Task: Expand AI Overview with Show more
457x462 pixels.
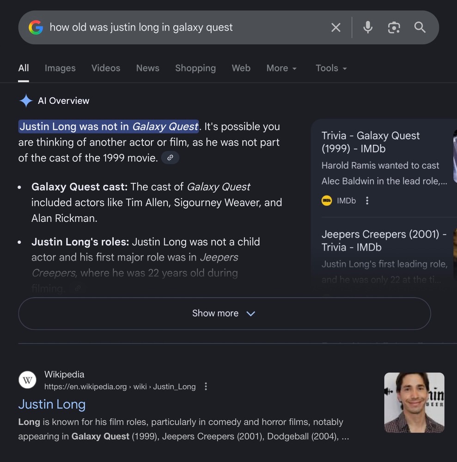Action: coord(224,314)
